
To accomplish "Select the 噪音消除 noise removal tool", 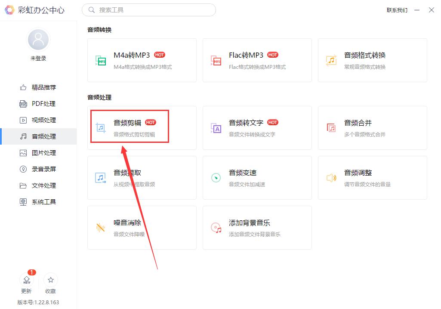I will 142,228.
